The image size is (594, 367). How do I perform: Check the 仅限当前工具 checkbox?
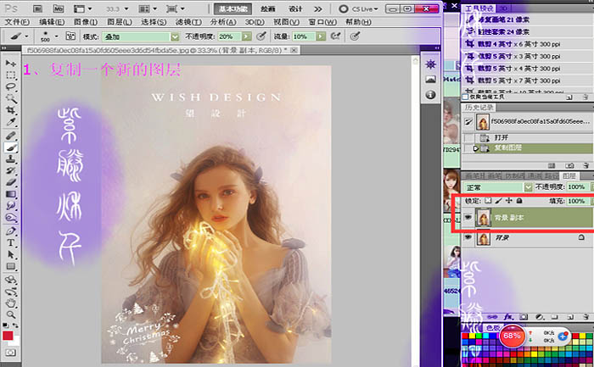[465, 97]
